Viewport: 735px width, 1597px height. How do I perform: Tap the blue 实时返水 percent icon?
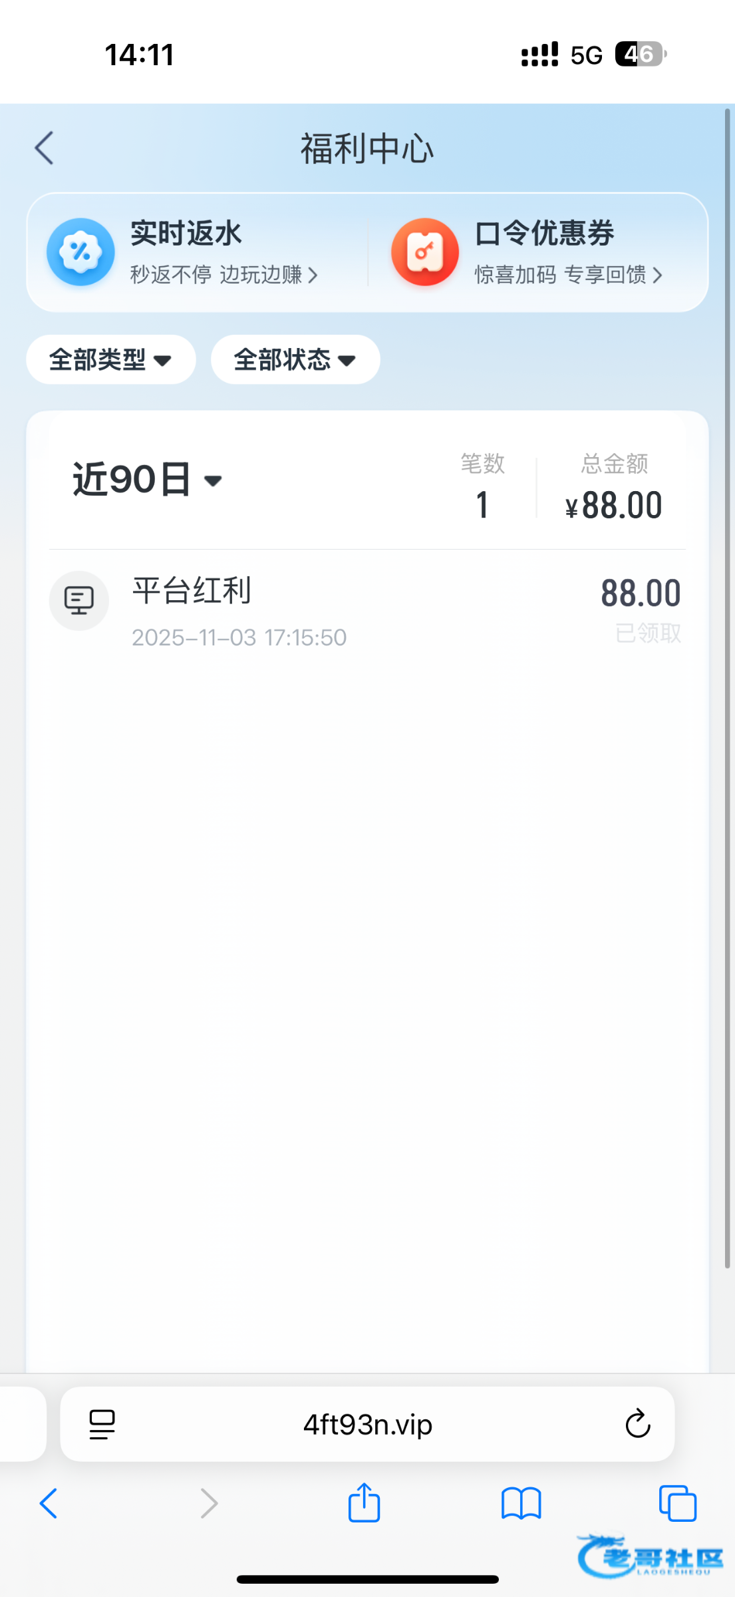click(x=80, y=252)
